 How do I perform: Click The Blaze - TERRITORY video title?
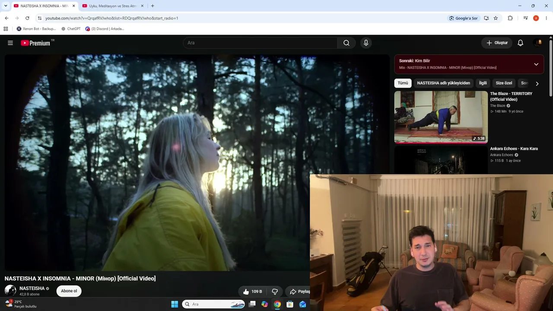tap(511, 96)
